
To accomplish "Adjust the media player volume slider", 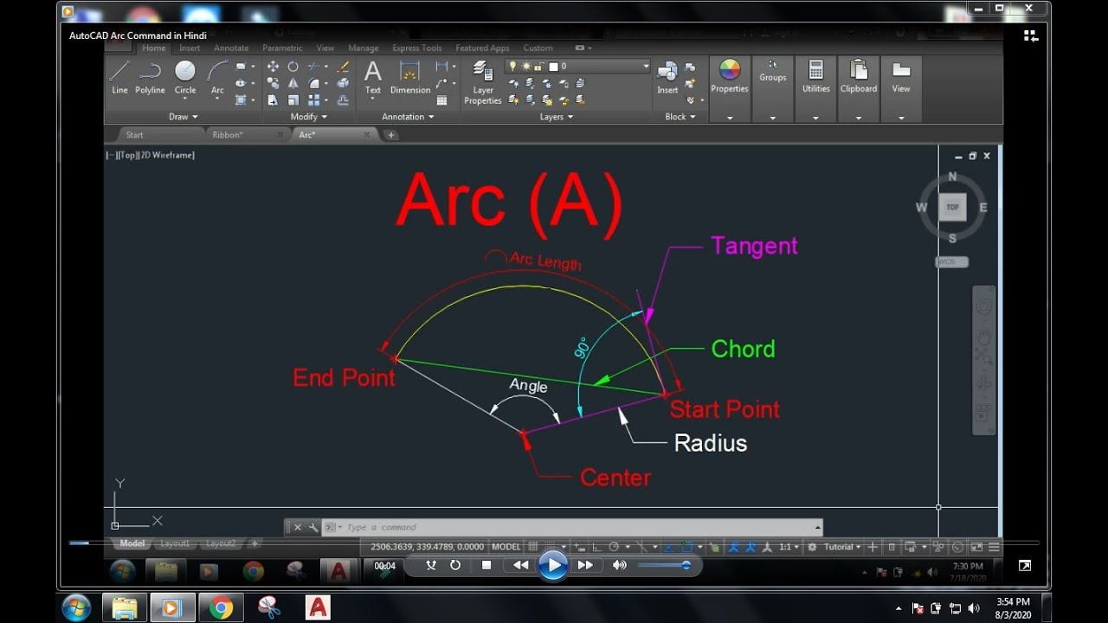I will (x=664, y=565).
